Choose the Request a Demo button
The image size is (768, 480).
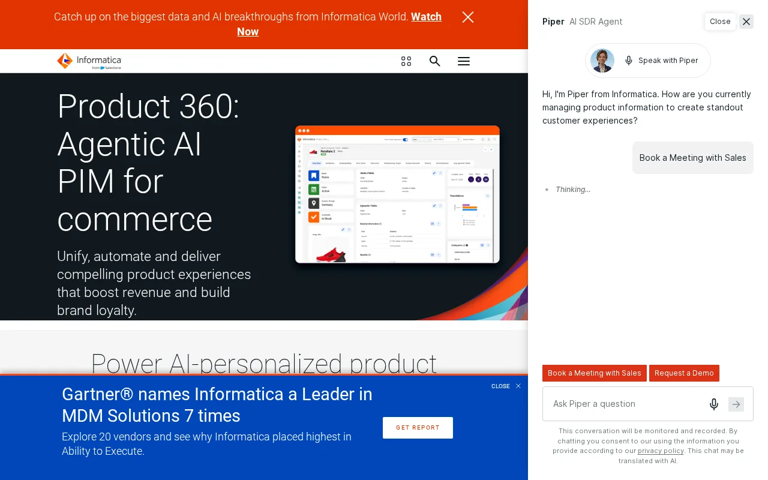pyautogui.click(x=684, y=373)
